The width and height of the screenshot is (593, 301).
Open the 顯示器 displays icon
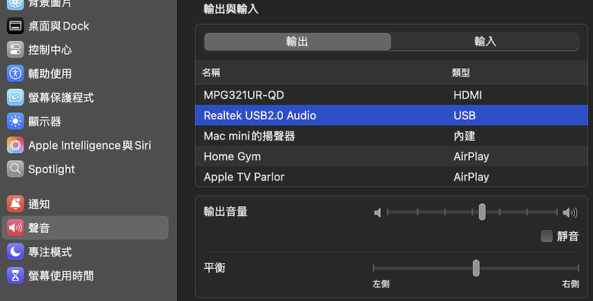coord(15,121)
